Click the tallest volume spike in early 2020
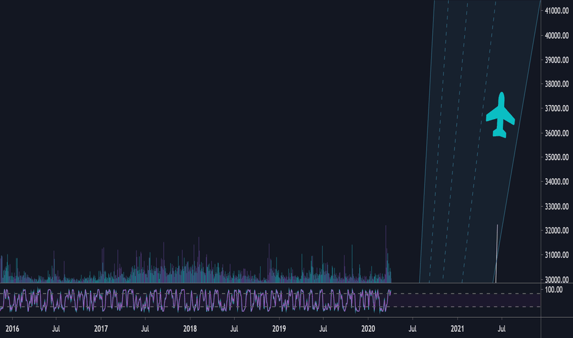 coord(385,254)
